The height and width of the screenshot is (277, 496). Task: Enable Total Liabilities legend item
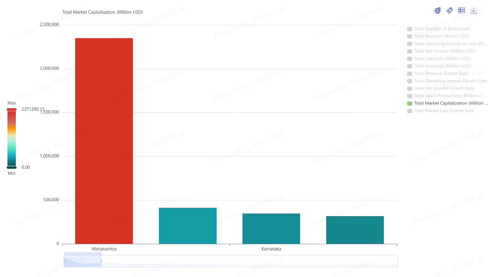[x=442, y=59]
